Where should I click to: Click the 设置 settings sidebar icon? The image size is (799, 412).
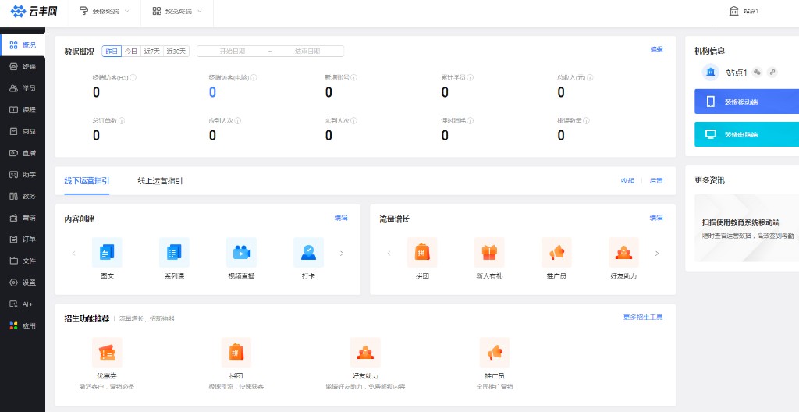point(14,282)
